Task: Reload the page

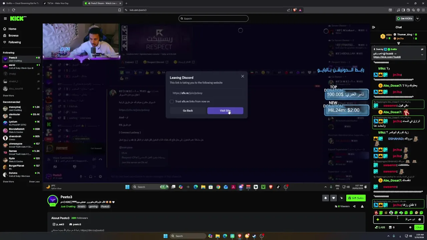Action: (14, 10)
